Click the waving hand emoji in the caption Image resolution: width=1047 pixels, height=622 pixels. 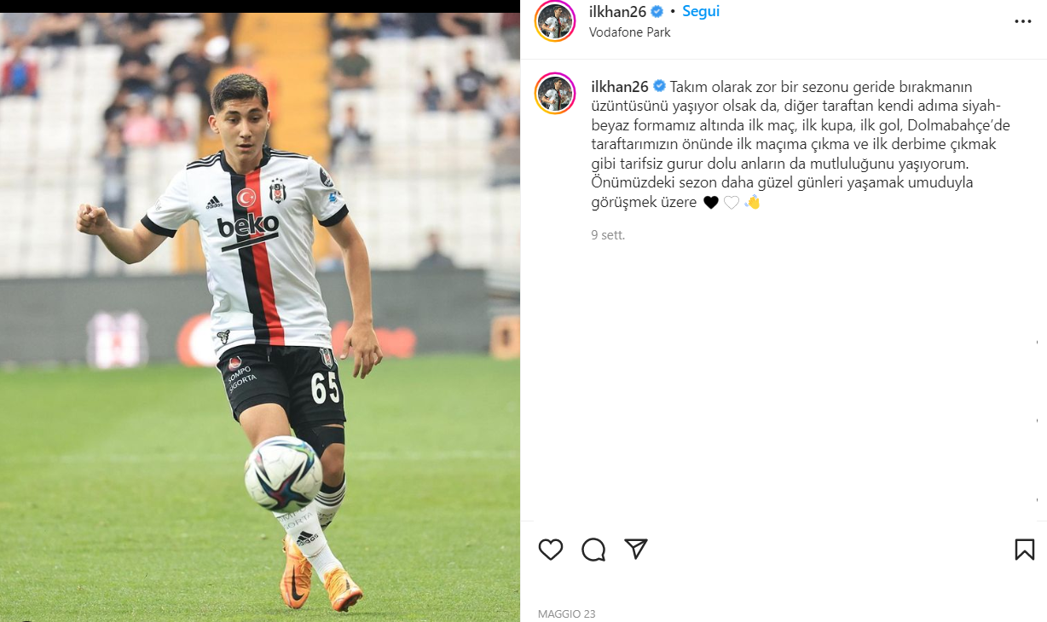coord(752,202)
